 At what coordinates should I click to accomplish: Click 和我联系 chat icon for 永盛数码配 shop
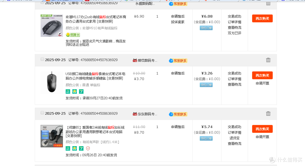[x=178, y=4]
